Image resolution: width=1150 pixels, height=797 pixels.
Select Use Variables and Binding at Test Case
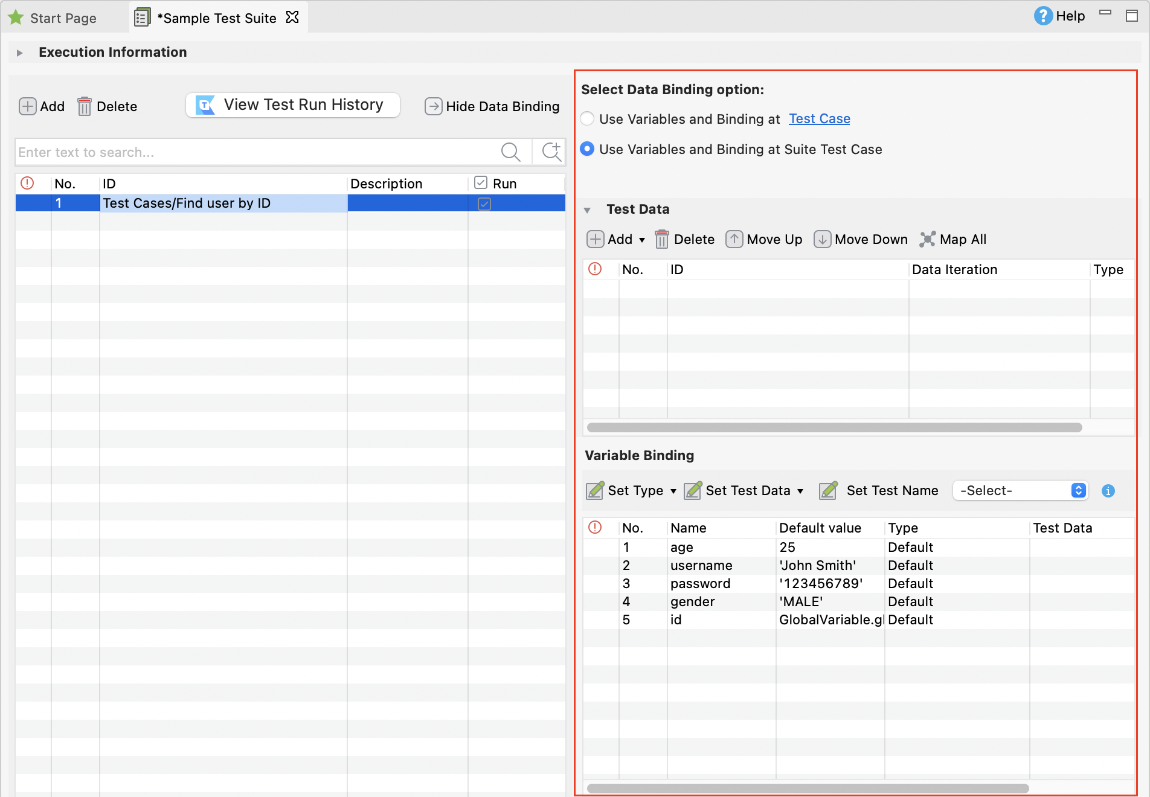[x=587, y=119]
